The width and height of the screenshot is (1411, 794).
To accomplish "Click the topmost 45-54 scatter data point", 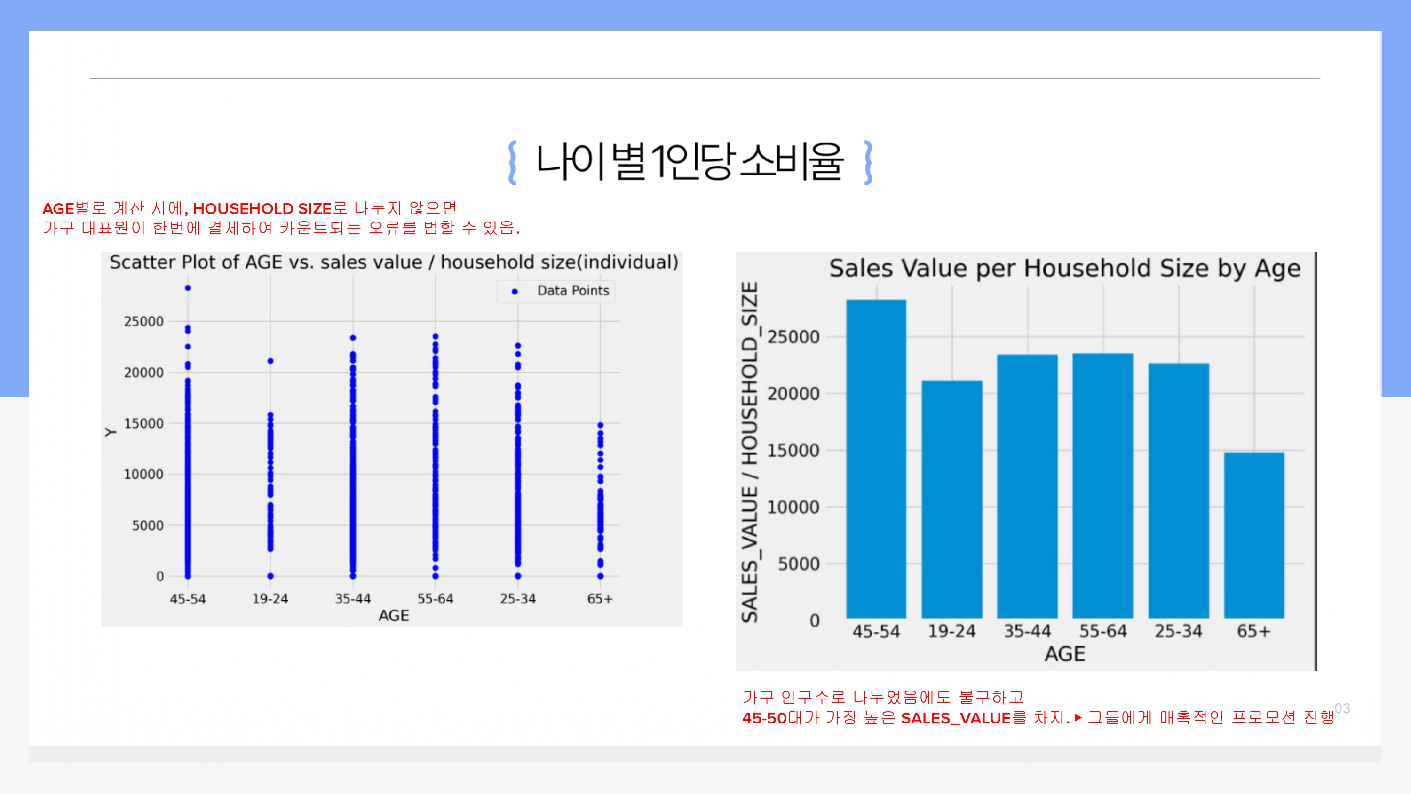I will 188,288.
